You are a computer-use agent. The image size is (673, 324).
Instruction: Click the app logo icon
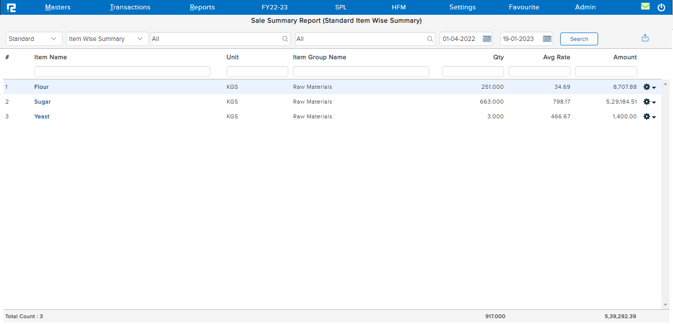click(11, 7)
